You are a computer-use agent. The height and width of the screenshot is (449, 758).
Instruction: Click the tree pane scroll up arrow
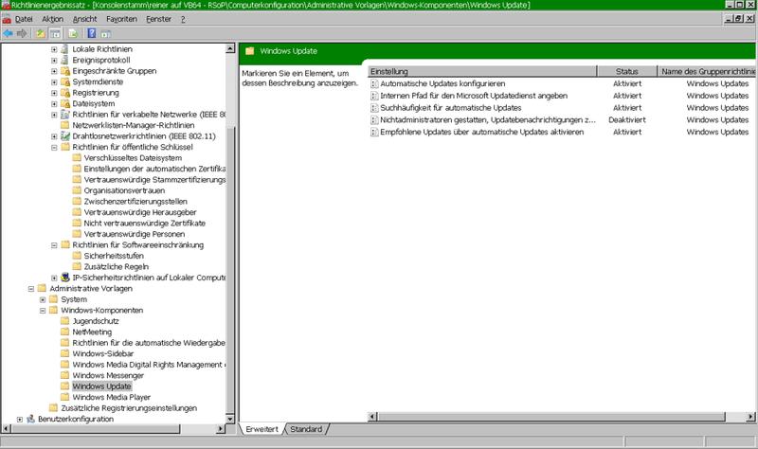point(230,48)
